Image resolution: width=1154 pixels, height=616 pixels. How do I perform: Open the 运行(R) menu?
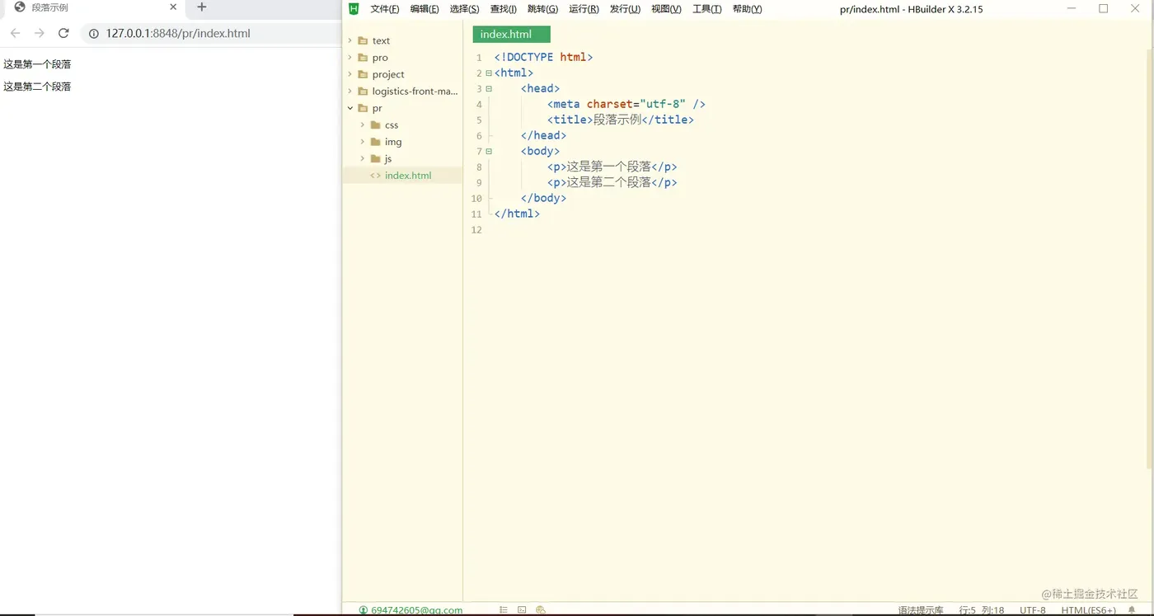(584, 9)
